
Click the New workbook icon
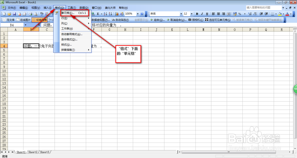4,14
